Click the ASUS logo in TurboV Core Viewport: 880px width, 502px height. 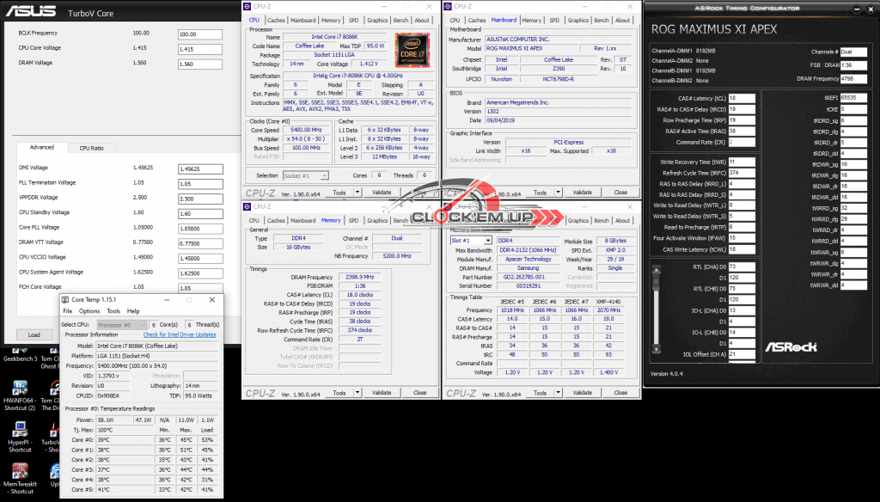[31, 12]
